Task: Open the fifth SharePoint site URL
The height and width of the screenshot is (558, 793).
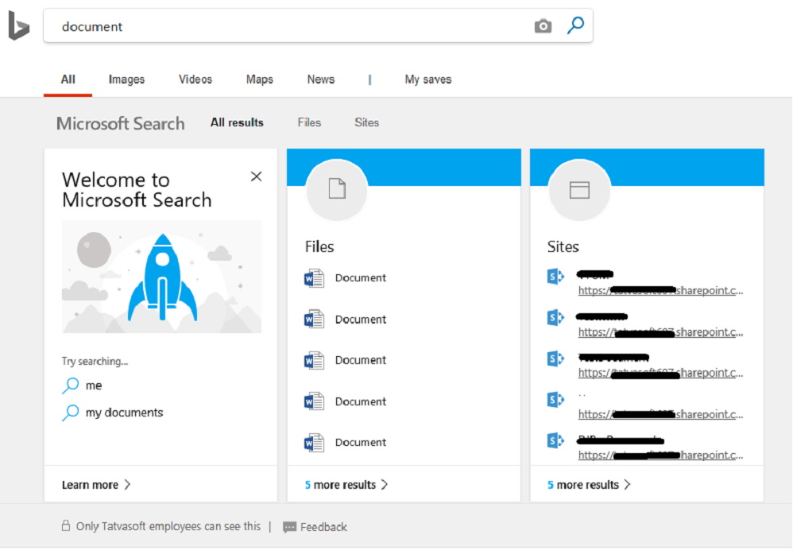Action: (x=660, y=455)
